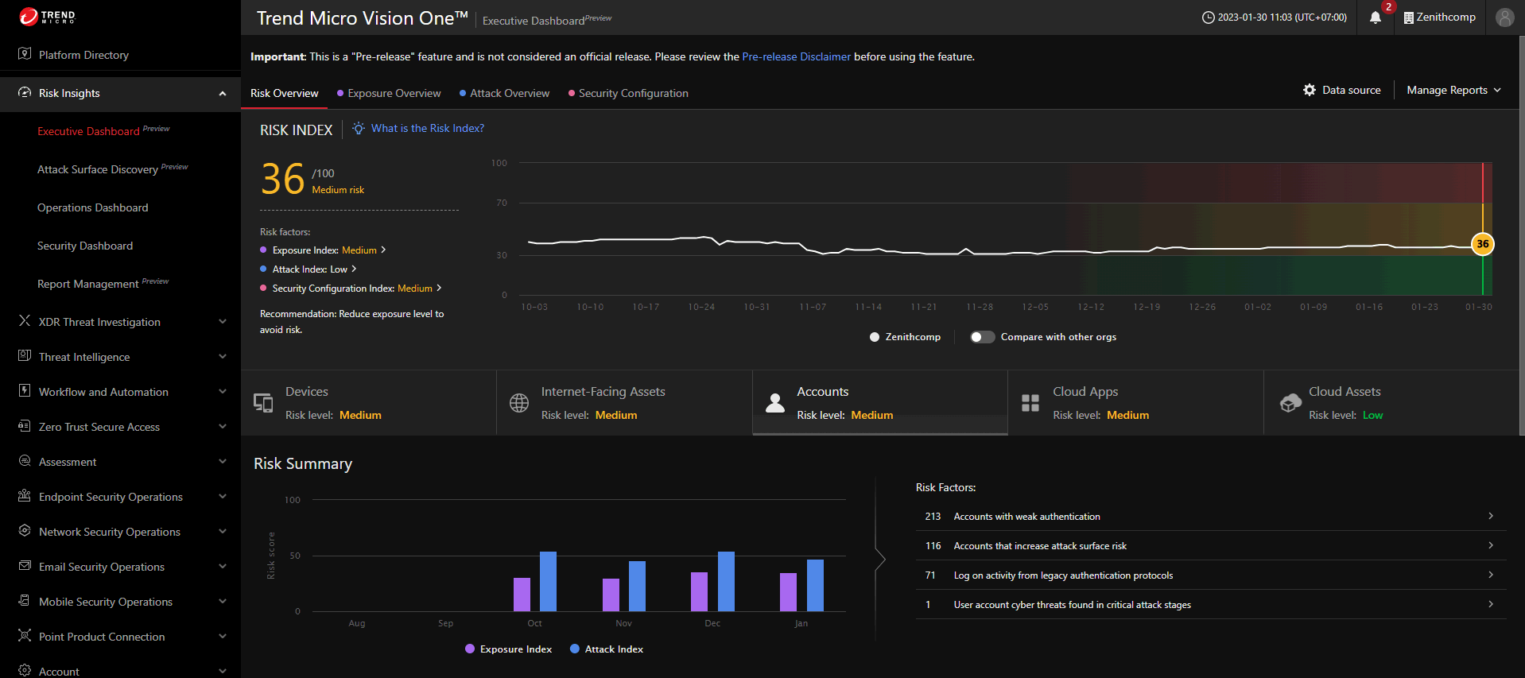Expand Workflow and Automation section

coord(223,391)
